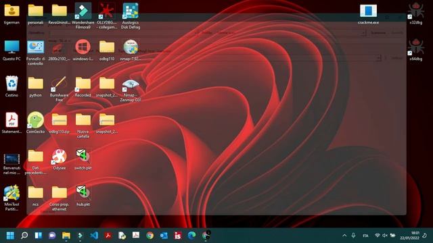Open the Wi-Fi network tray icon

[378, 236]
